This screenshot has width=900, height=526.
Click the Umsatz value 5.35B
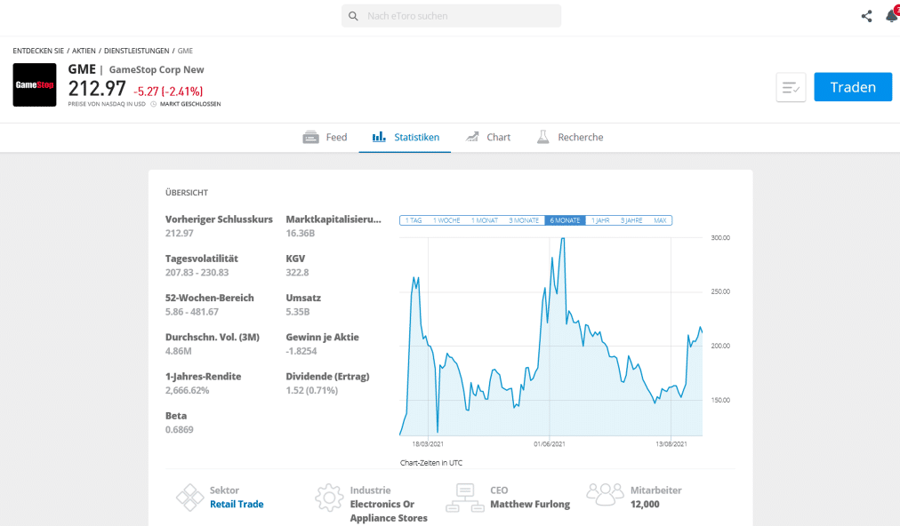click(x=298, y=312)
